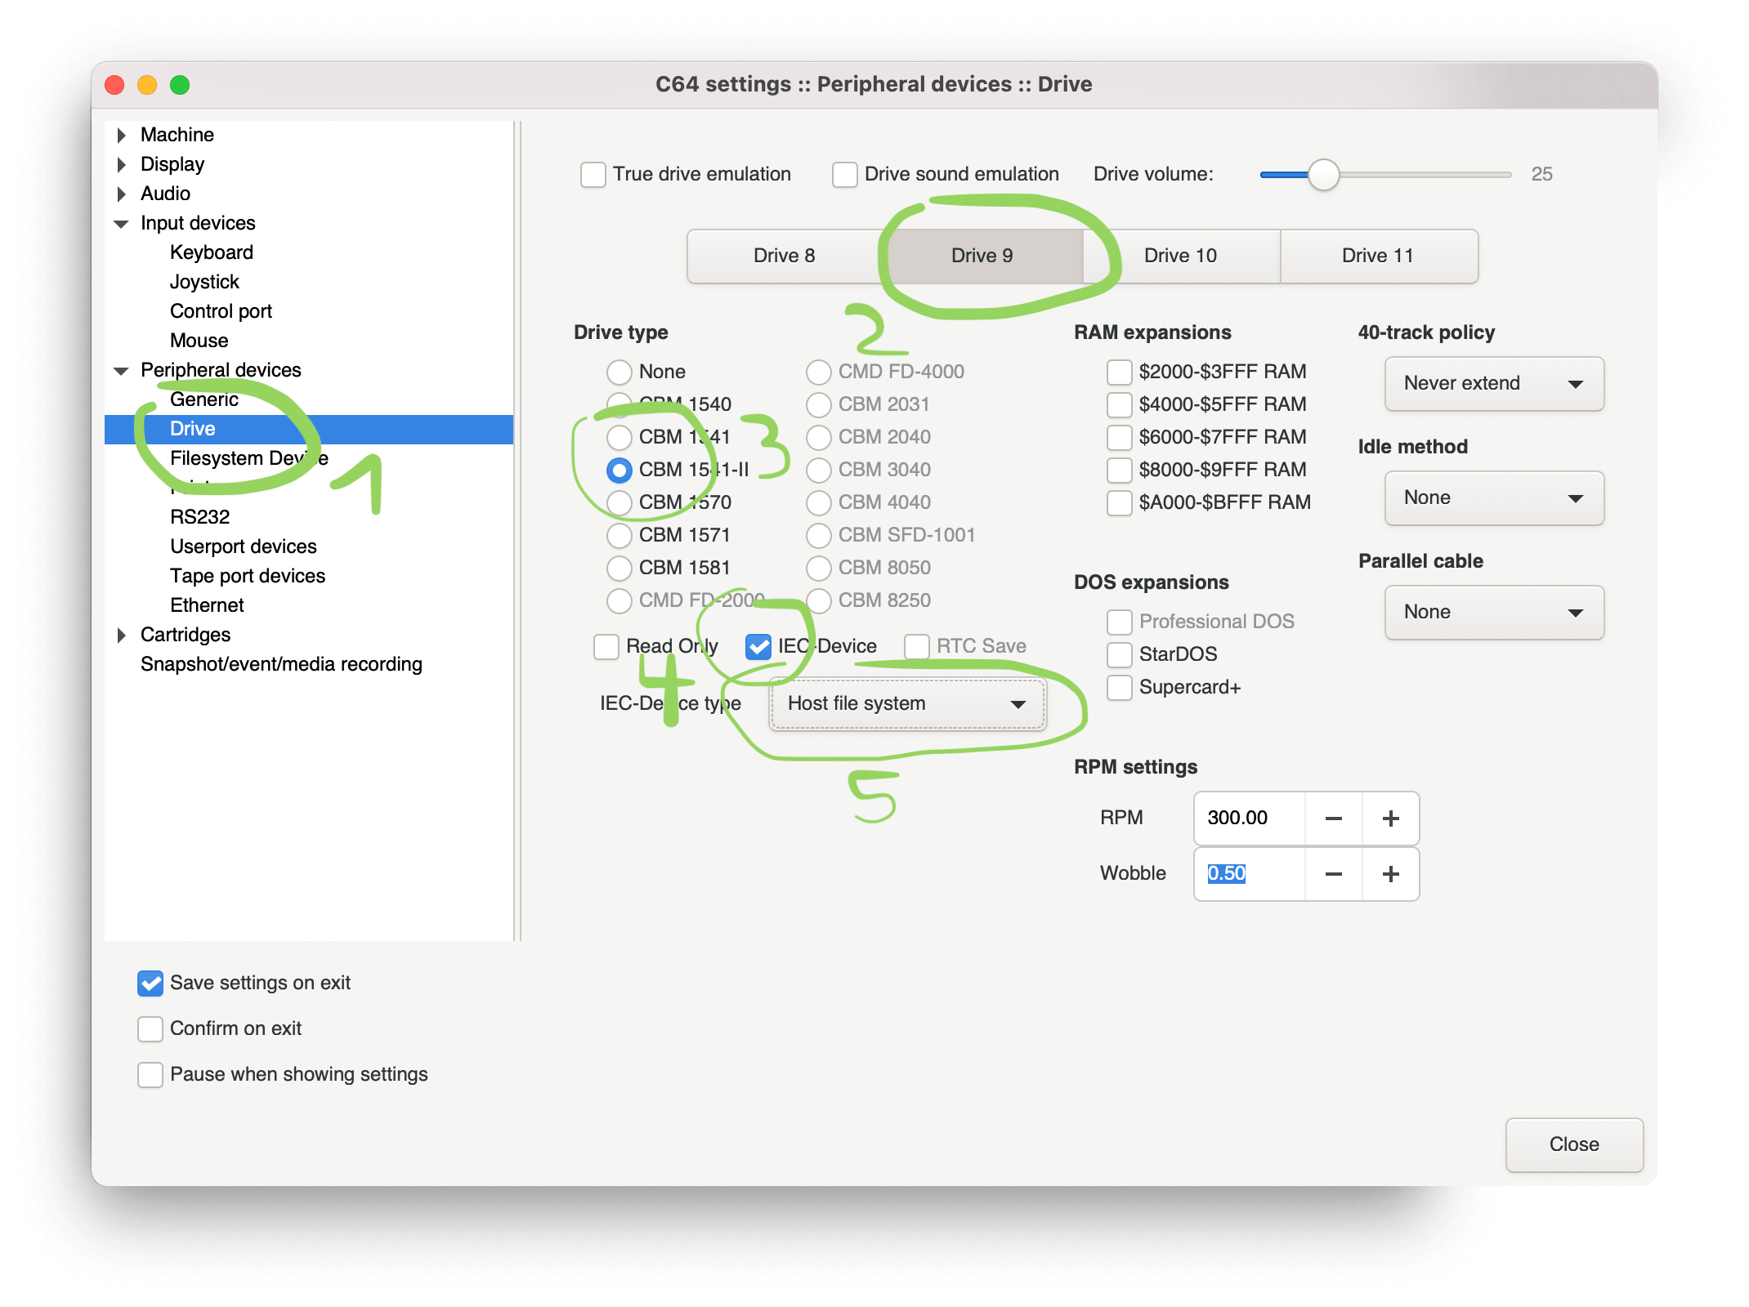Screen dimensions: 1749x1307
Task: Switch to the Drive 9 tab
Action: (983, 256)
